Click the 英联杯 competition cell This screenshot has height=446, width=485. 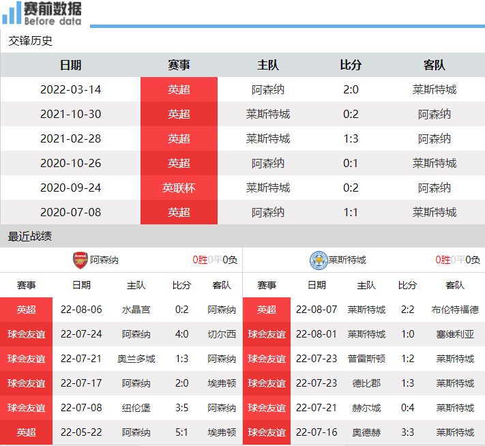tap(179, 188)
